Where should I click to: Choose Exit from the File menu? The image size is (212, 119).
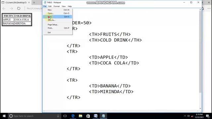58,32
